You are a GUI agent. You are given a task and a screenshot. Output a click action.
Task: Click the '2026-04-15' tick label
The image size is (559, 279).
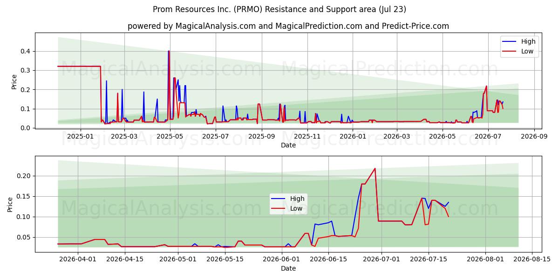tap(124, 260)
